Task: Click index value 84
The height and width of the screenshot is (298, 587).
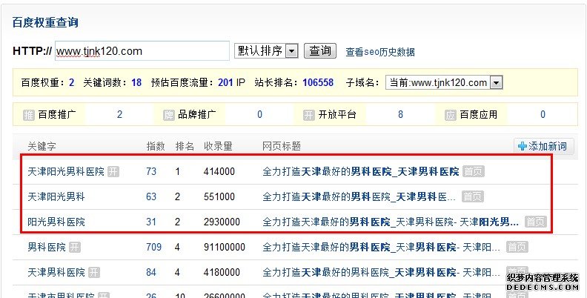Action: tap(151, 272)
